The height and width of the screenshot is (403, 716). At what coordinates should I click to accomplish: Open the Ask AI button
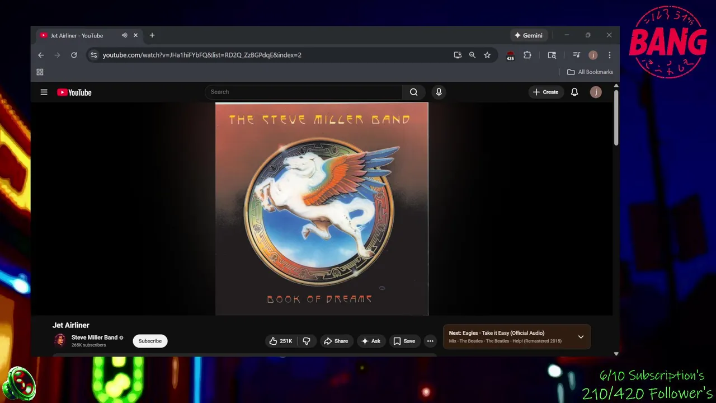(371, 341)
